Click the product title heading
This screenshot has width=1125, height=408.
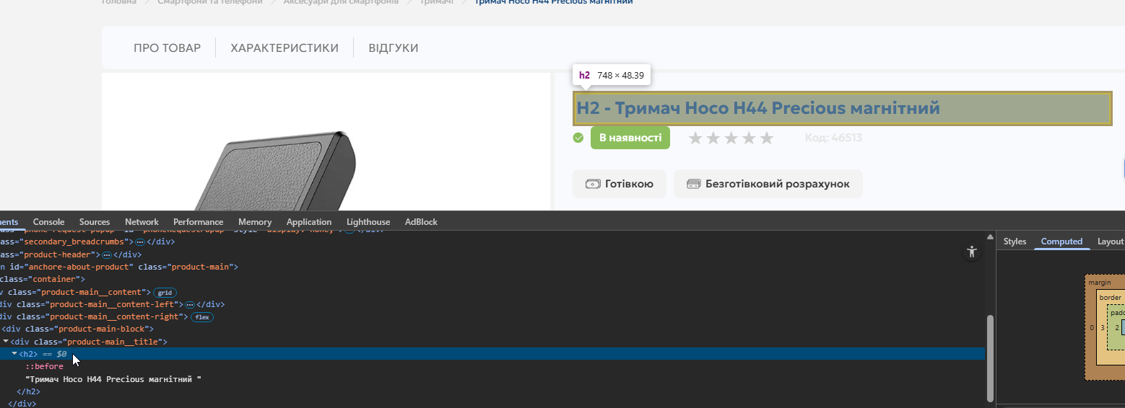point(842,108)
